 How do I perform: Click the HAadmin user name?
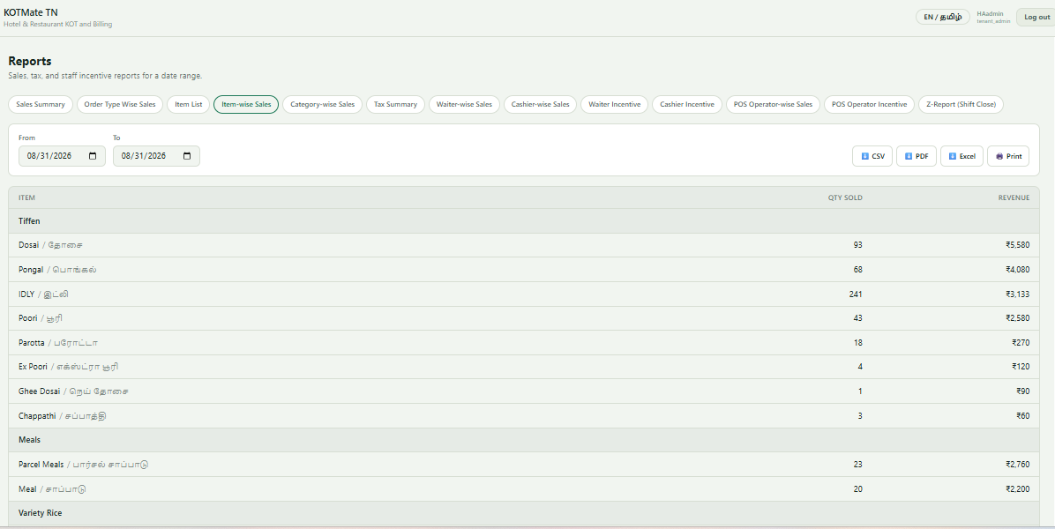coord(990,13)
